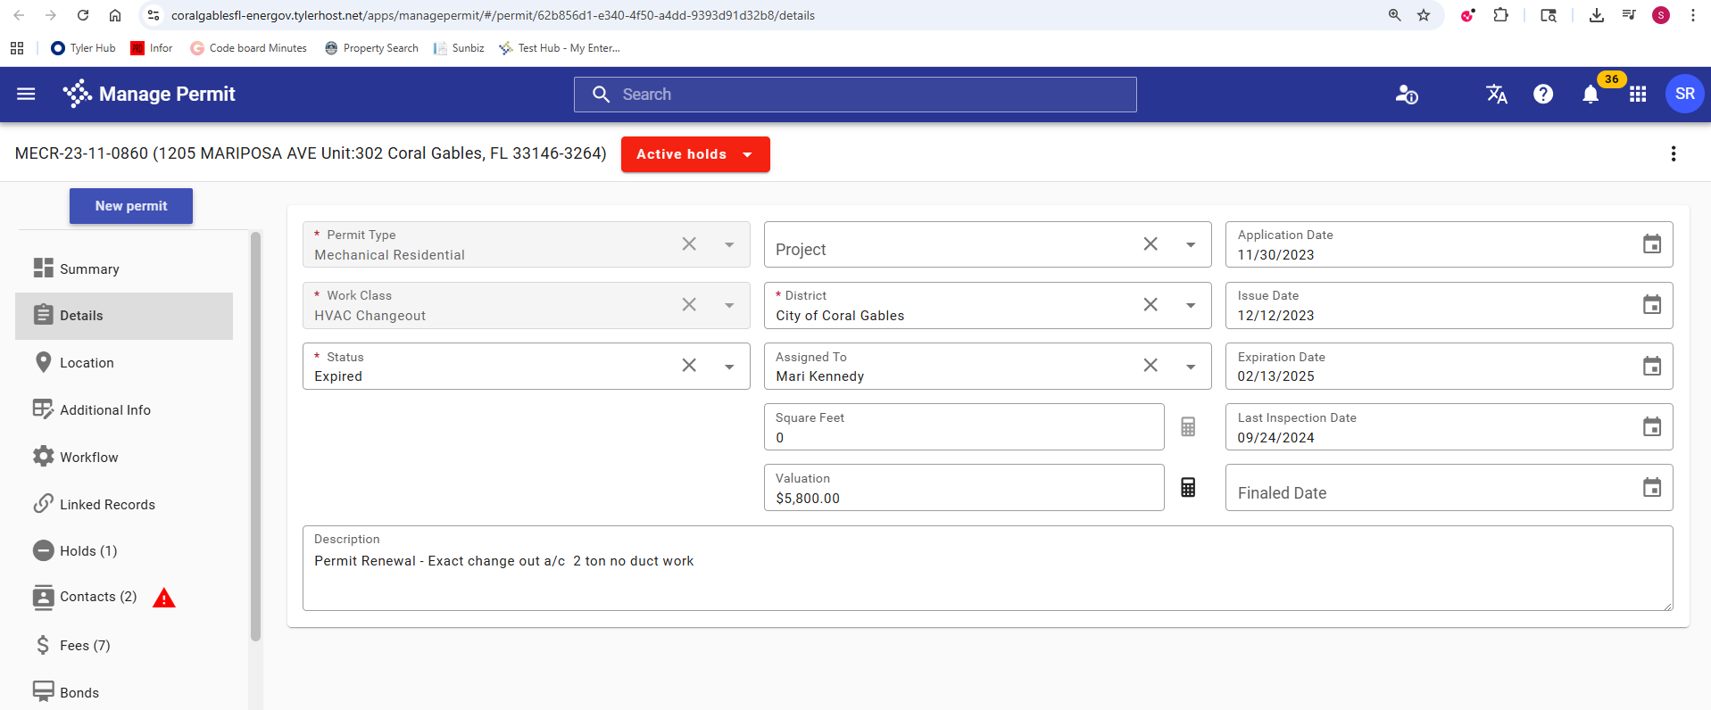Screen dimensions: 1711x710
Task: Go to the Workflow section
Action: pyautogui.click(x=88, y=458)
